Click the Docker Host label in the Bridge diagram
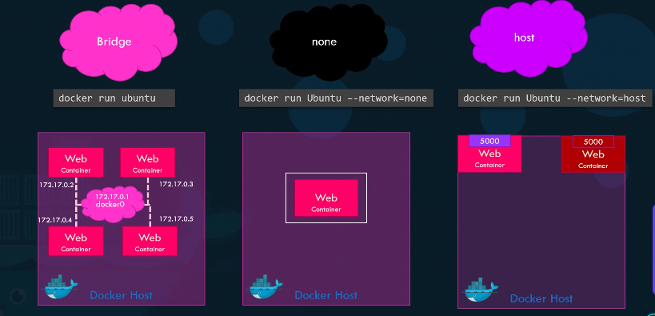 click(x=121, y=295)
